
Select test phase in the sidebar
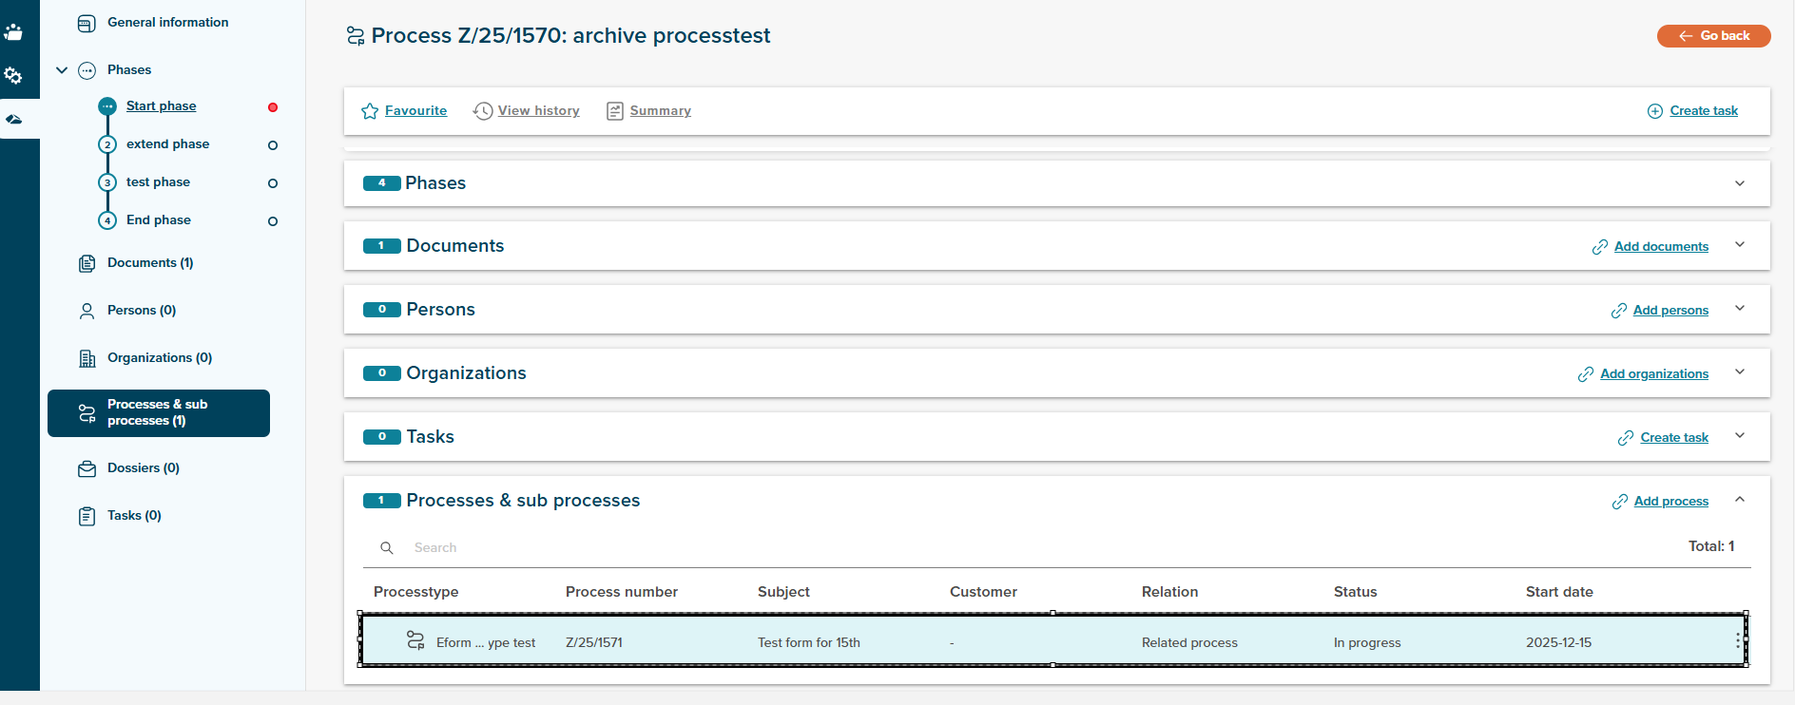click(158, 181)
